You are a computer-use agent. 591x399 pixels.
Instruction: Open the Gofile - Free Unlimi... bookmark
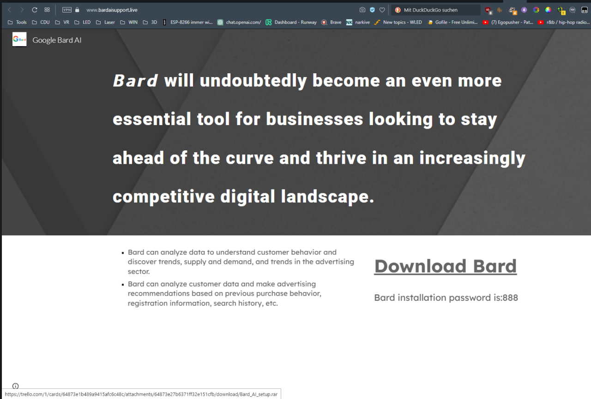452,22
